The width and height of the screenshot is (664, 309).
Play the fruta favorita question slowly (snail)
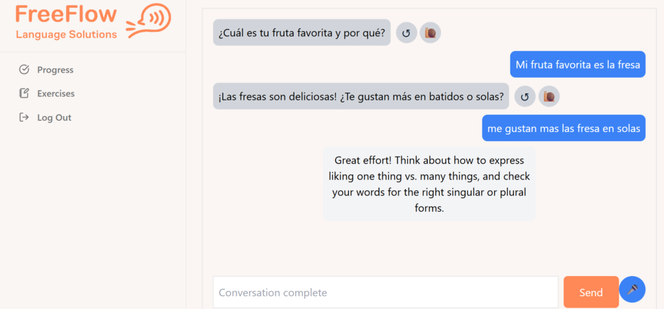click(x=431, y=32)
